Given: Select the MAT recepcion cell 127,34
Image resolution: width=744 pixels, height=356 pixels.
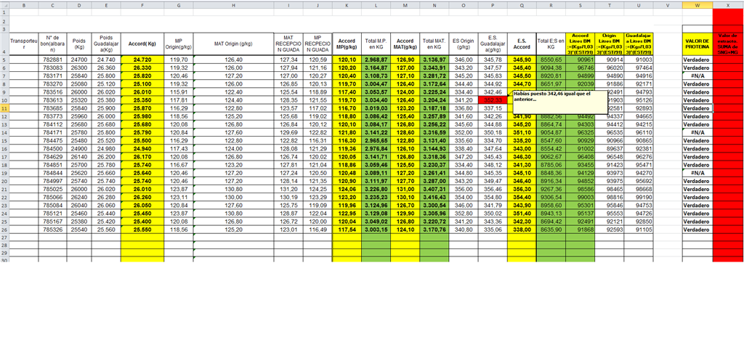Looking at the screenshot, I should 288,60.
